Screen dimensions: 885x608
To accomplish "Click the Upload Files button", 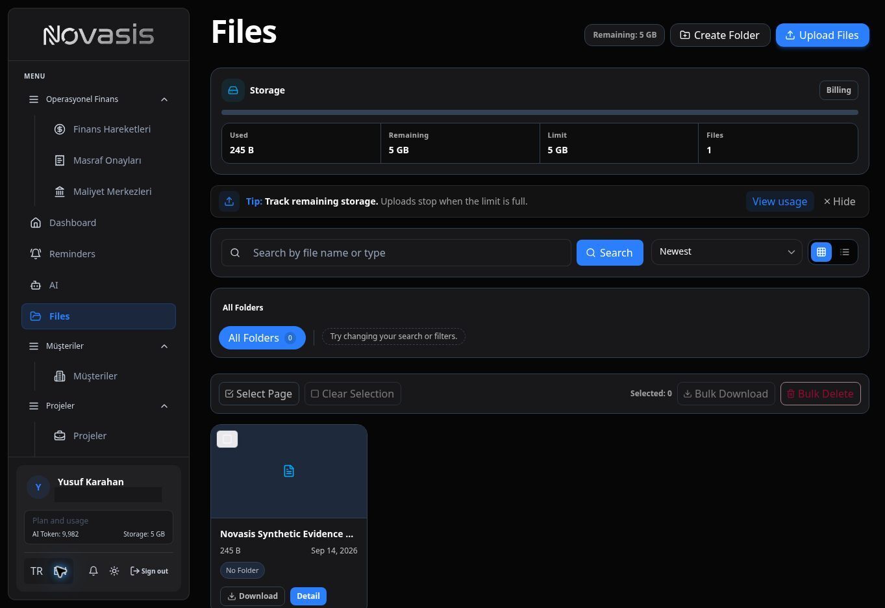I will coord(822,35).
